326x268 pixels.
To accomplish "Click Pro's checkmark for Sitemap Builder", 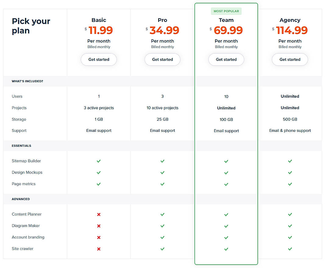I will click(162, 161).
